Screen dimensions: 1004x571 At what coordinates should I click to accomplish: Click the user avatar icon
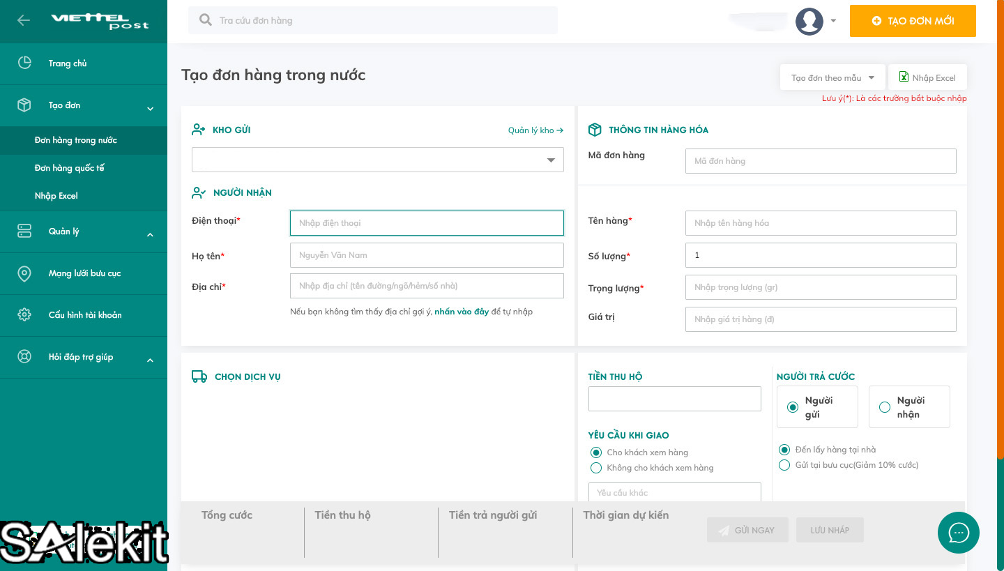(809, 21)
